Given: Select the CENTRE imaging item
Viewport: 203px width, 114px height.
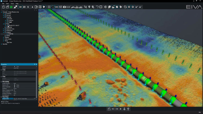Looking at the screenshot, I should pyautogui.click(x=11, y=34).
